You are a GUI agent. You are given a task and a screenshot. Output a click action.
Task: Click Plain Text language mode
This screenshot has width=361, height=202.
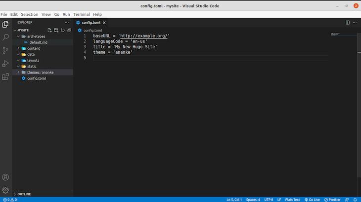[292, 200]
